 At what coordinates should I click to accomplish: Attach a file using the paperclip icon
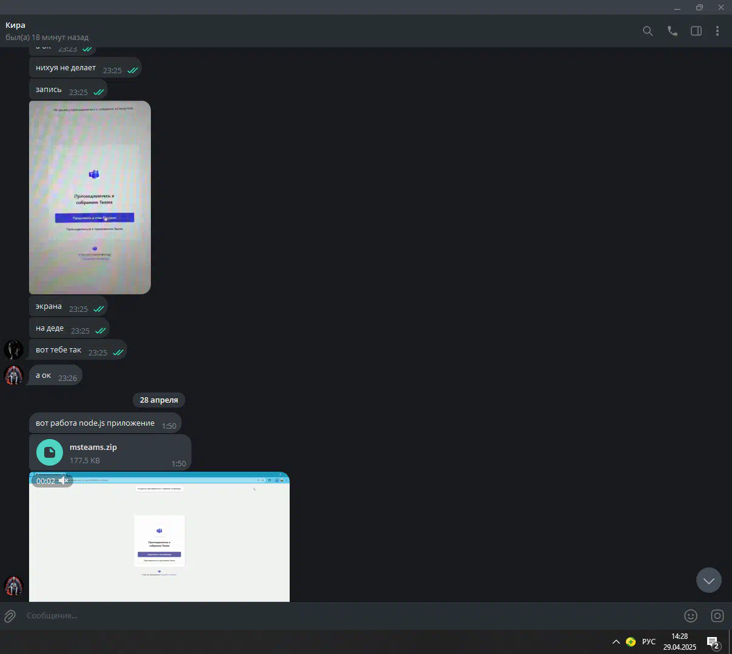10,616
